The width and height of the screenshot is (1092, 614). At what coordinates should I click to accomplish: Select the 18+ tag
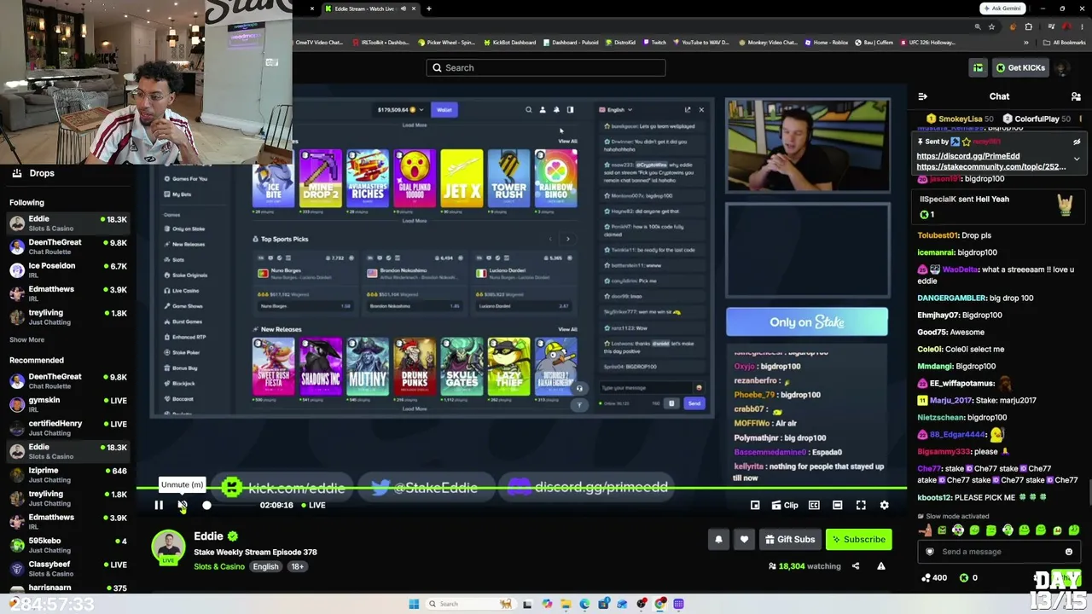point(297,567)
